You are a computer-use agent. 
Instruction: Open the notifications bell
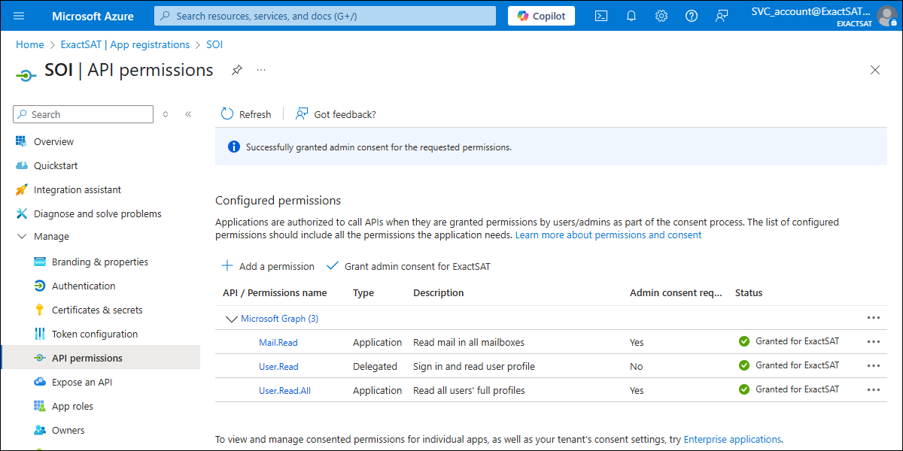click(631, 16)
